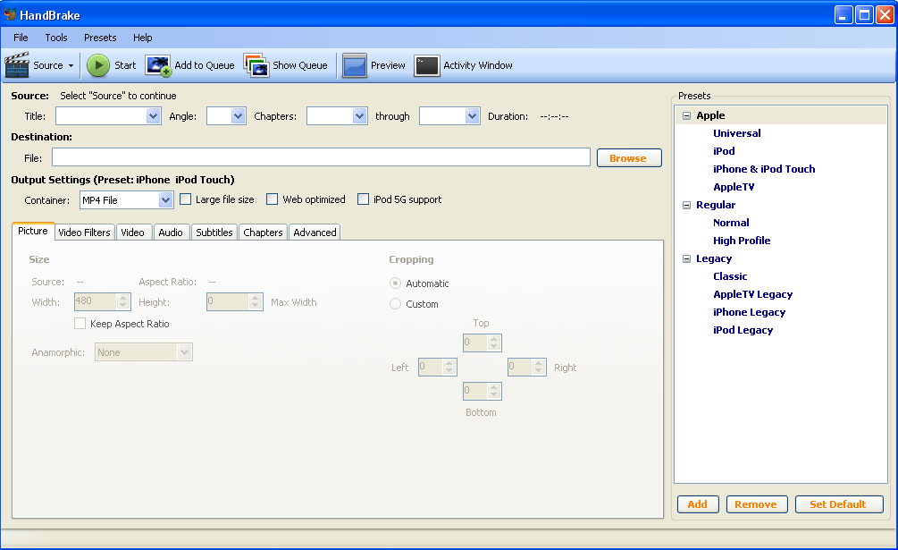Switch to the Chapters tab
This screenshot has width=898, height=550.
pyautogui.click(x=263, y=232)
